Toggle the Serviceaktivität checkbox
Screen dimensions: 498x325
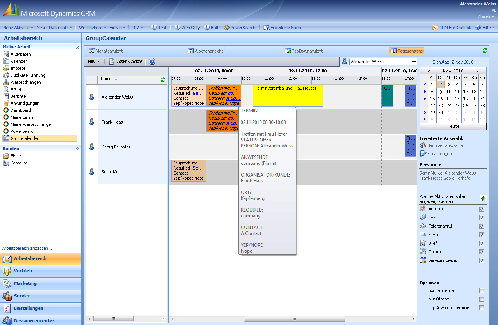coord(482,261)
